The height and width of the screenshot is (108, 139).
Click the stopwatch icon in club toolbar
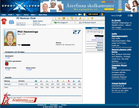(x=68, y=18)
